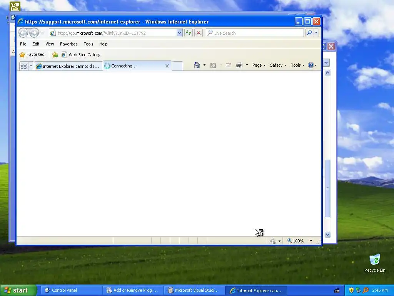
Task: Click the 2:46 AM system clock
Action: point(380,290)
